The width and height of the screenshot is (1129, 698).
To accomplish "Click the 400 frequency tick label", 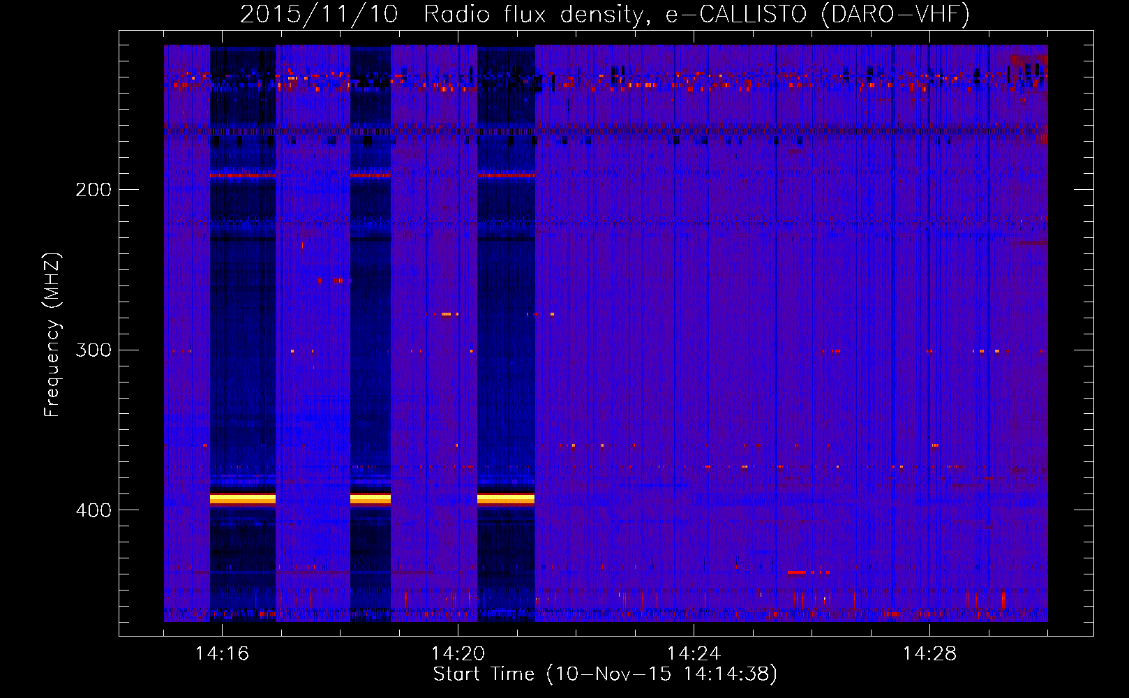I will click(94, 511).
